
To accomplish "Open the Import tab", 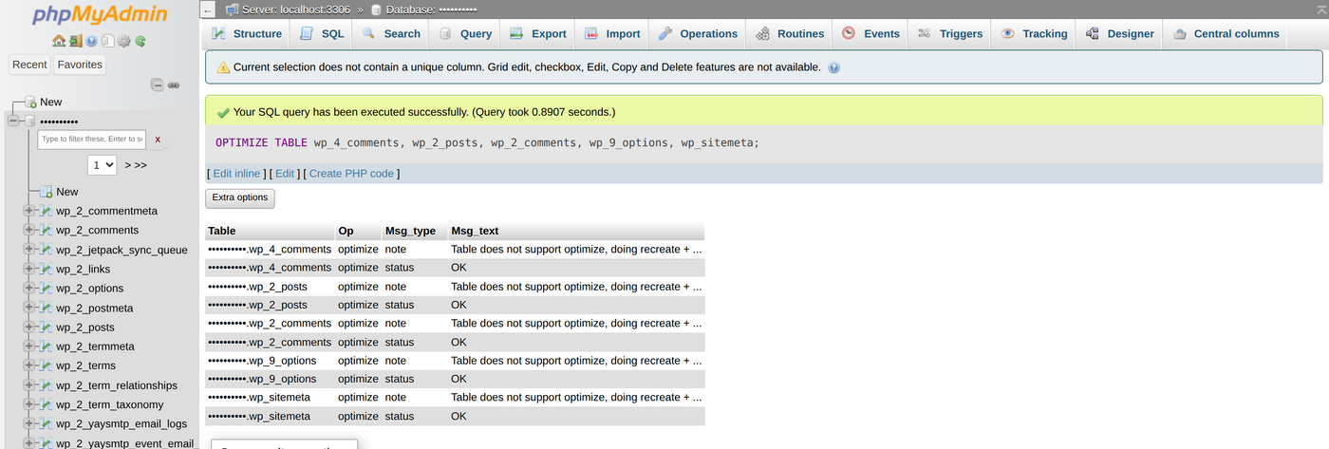I will tap(612, 34).
